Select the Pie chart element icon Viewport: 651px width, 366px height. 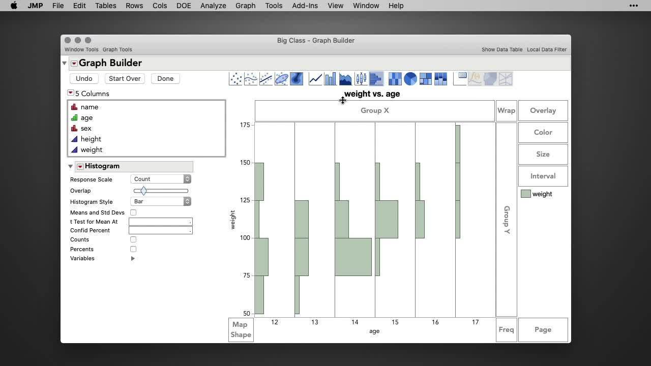[x=410, y=79]
